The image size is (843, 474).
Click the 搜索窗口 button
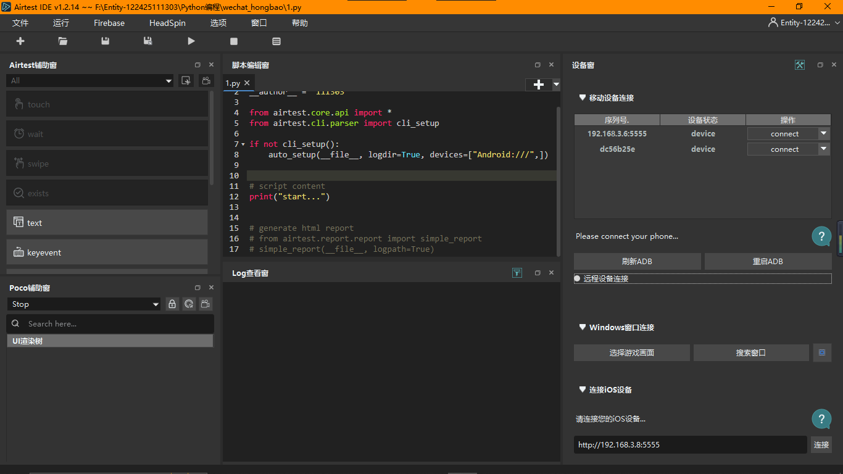(751, 352)
